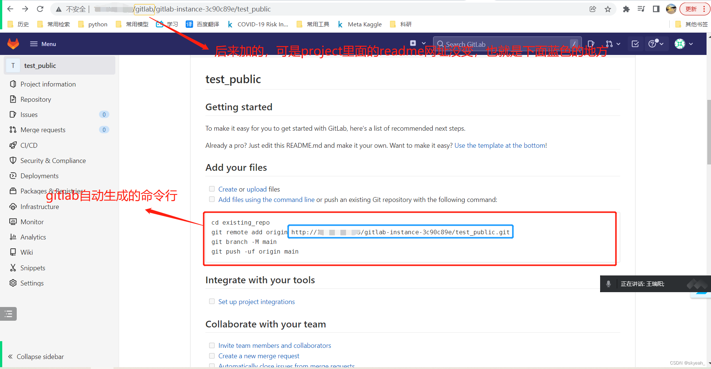711x369 pixels.
Task: Click the browser update button 更新
Action: click(x=695, y=9)
